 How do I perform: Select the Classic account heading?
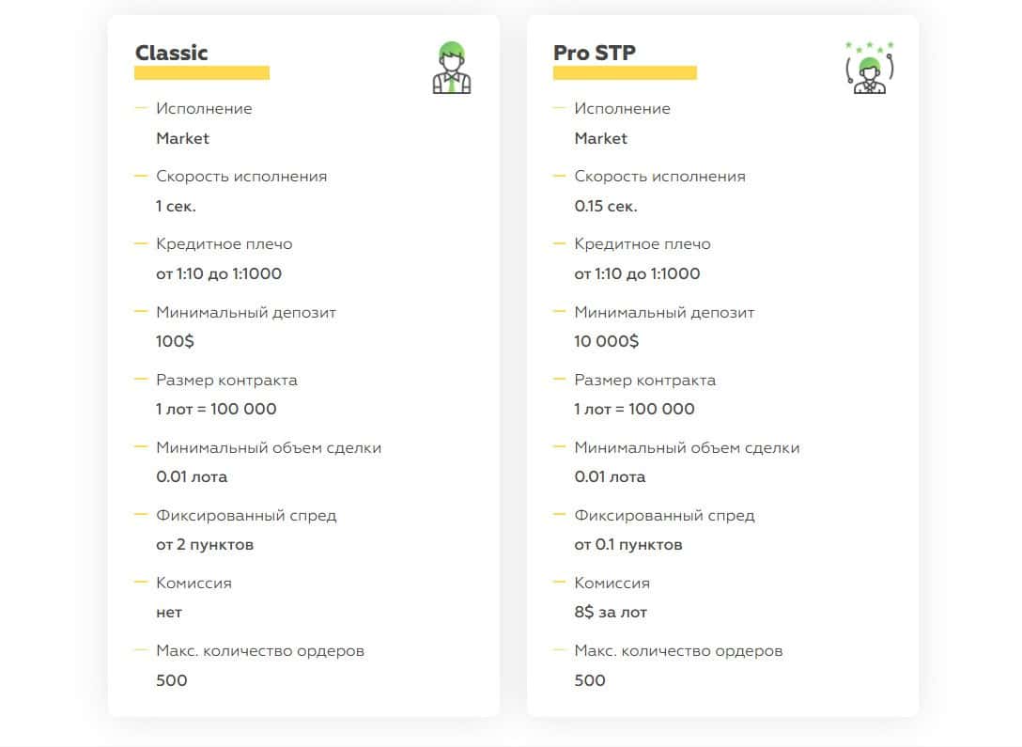(172, 53)
